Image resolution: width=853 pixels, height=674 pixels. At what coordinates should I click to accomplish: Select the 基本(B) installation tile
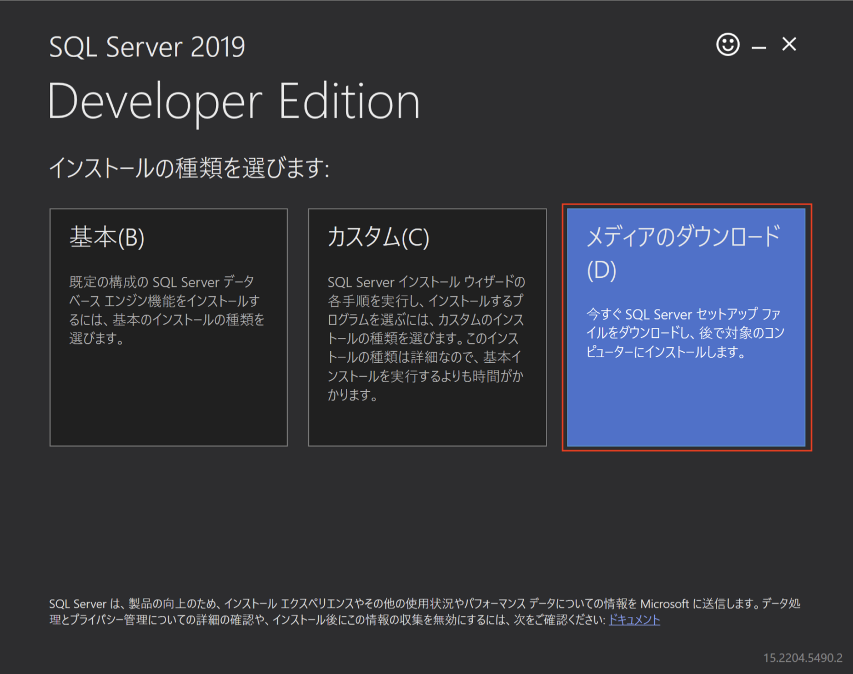coord(168,326)
